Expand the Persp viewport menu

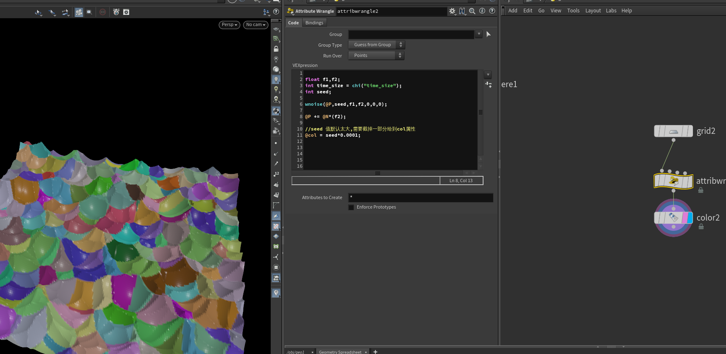(x=229, y=25)
